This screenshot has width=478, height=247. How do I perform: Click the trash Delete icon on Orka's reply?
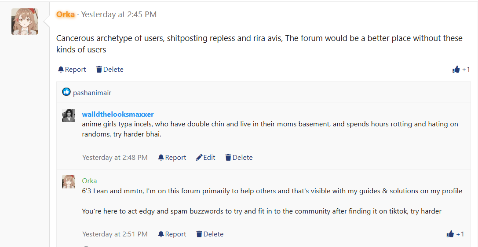199,234
